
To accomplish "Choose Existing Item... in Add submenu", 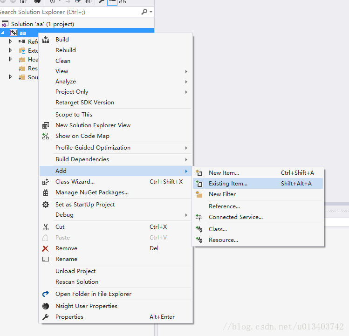I will (x=258, y=184).
